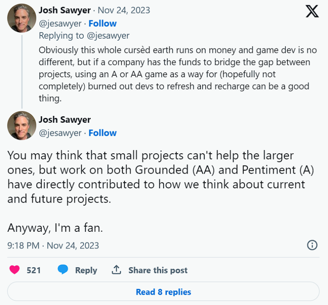Like the post with the heart icon
Viewport: 328px width, 305px height.
coord(15,270)
